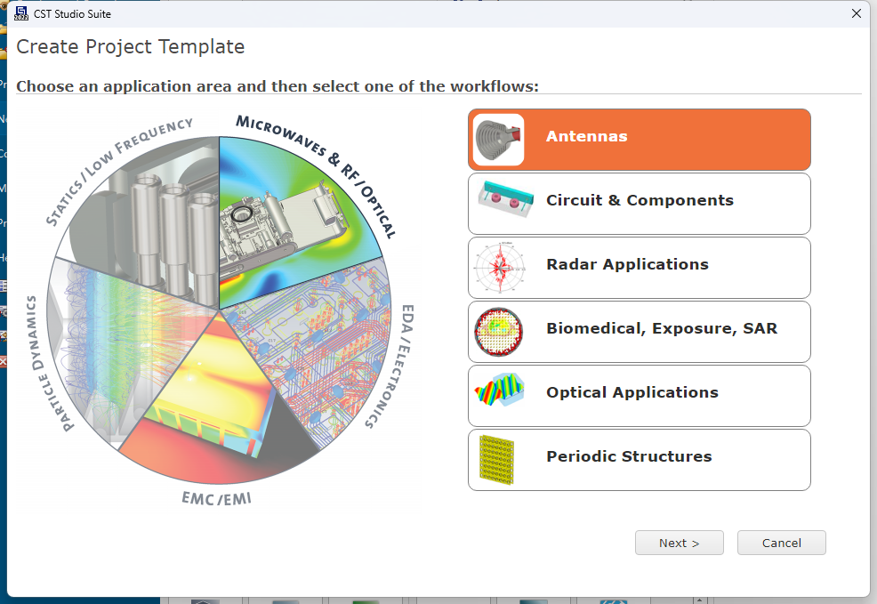
Task: Select Periodic Structures workflow
Action: coord(640,460)
